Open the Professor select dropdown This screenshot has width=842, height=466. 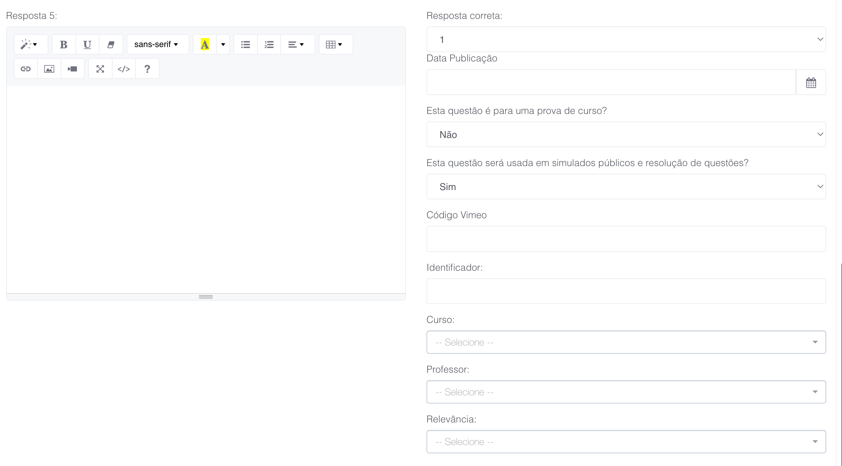coord(626,392)
